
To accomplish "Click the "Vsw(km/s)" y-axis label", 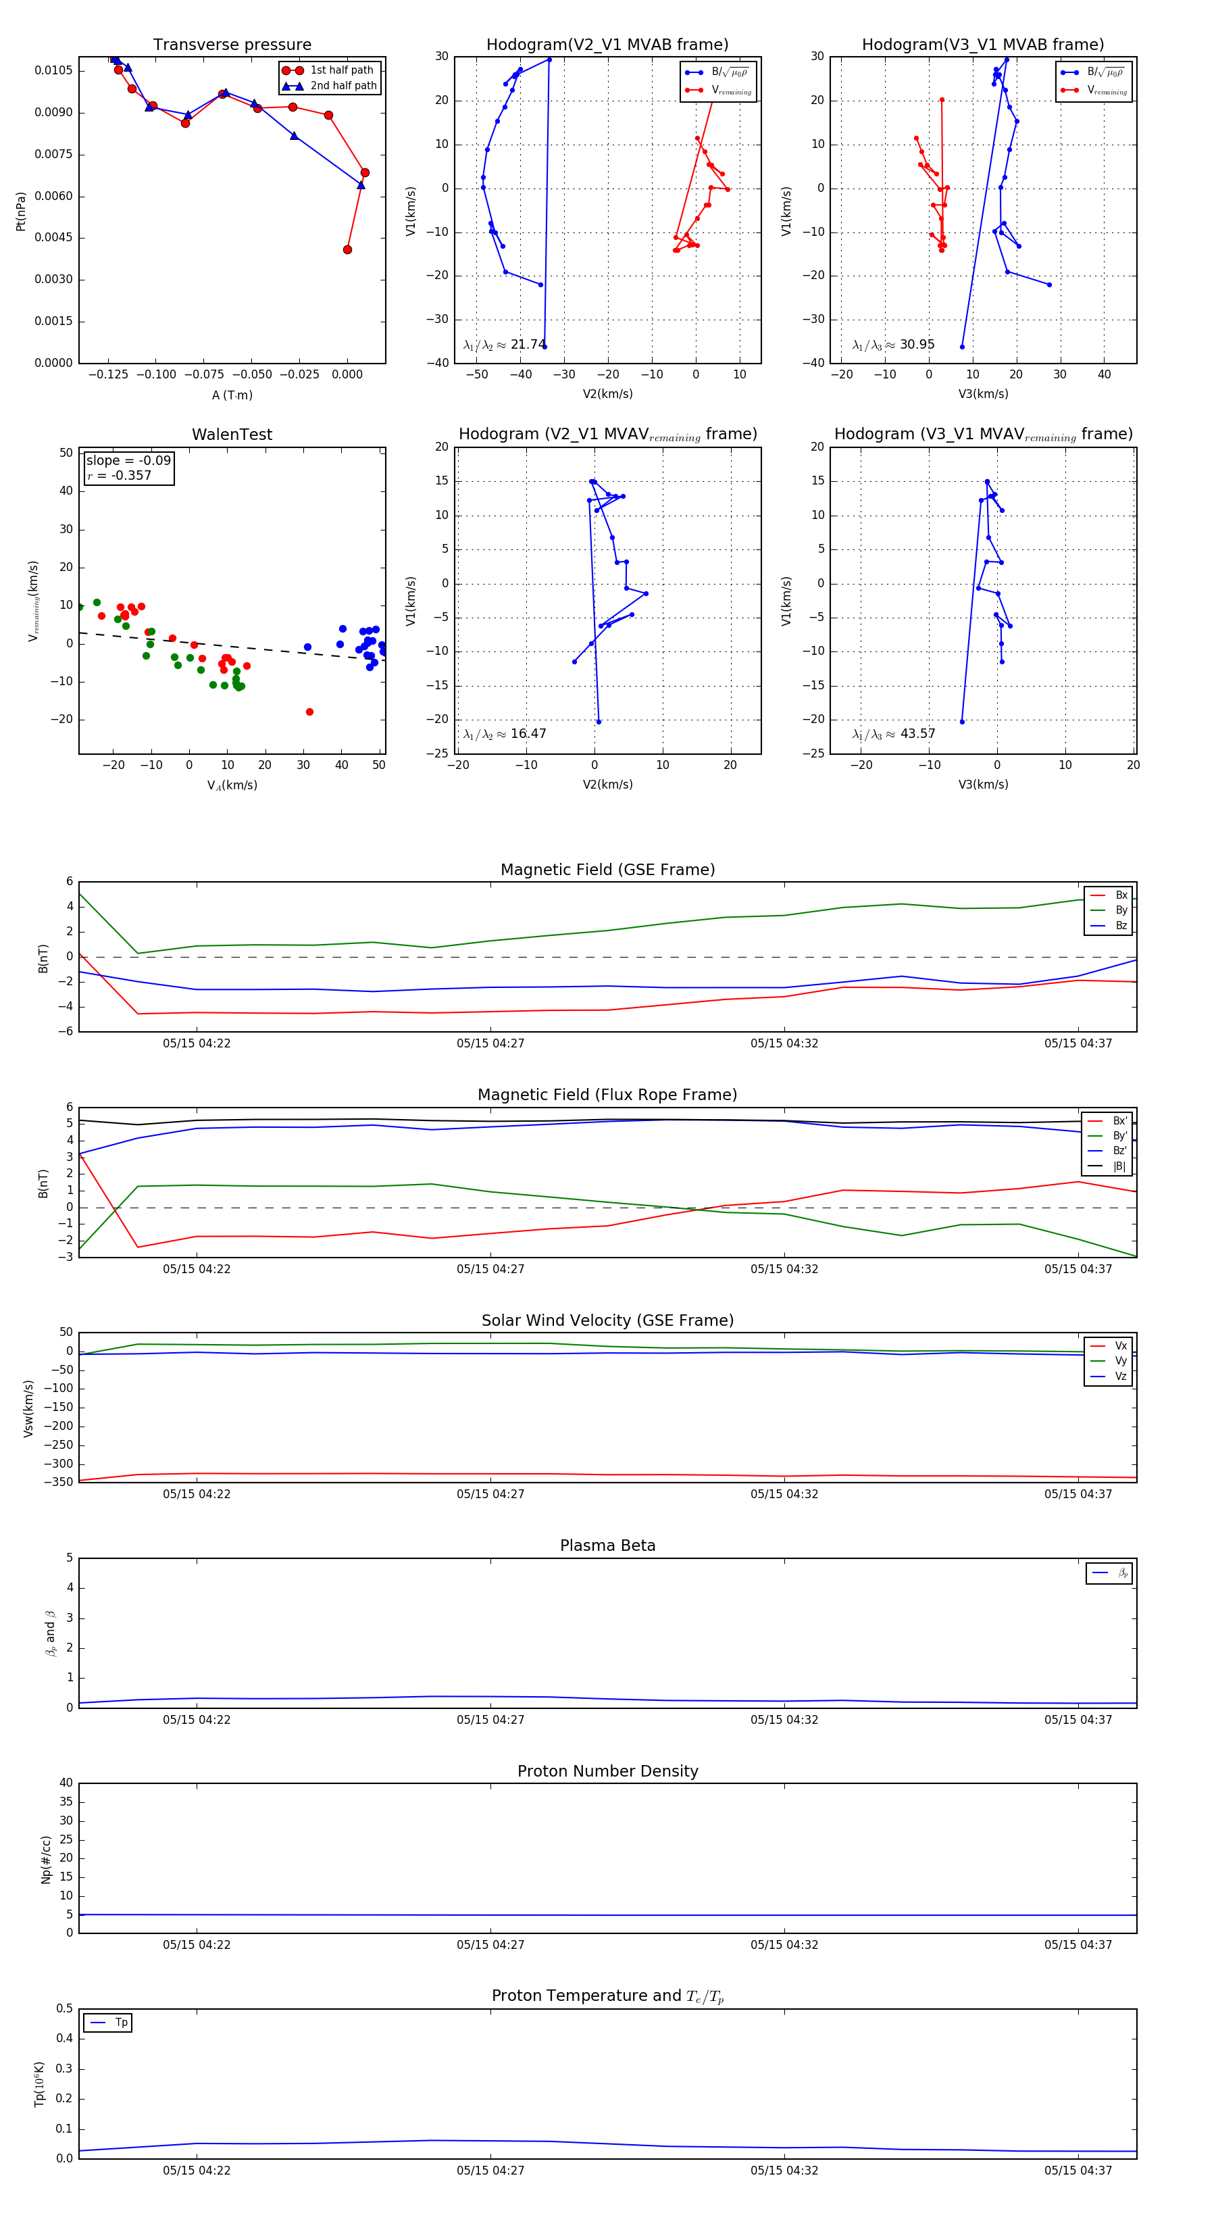I will point(28,1410).
